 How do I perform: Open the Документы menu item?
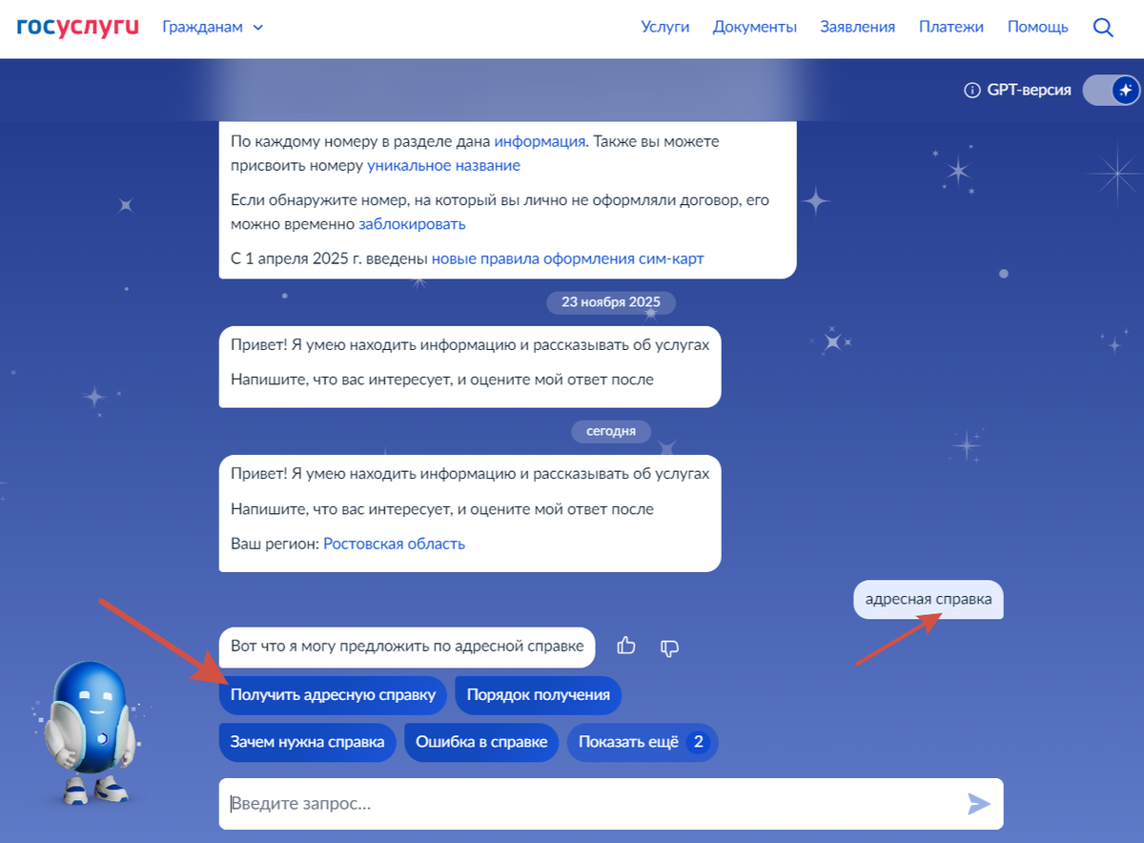[x=755, y=28]
